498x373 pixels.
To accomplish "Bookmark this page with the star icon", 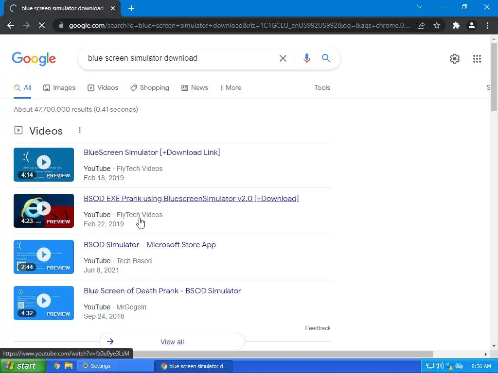I will click(437, 25).
